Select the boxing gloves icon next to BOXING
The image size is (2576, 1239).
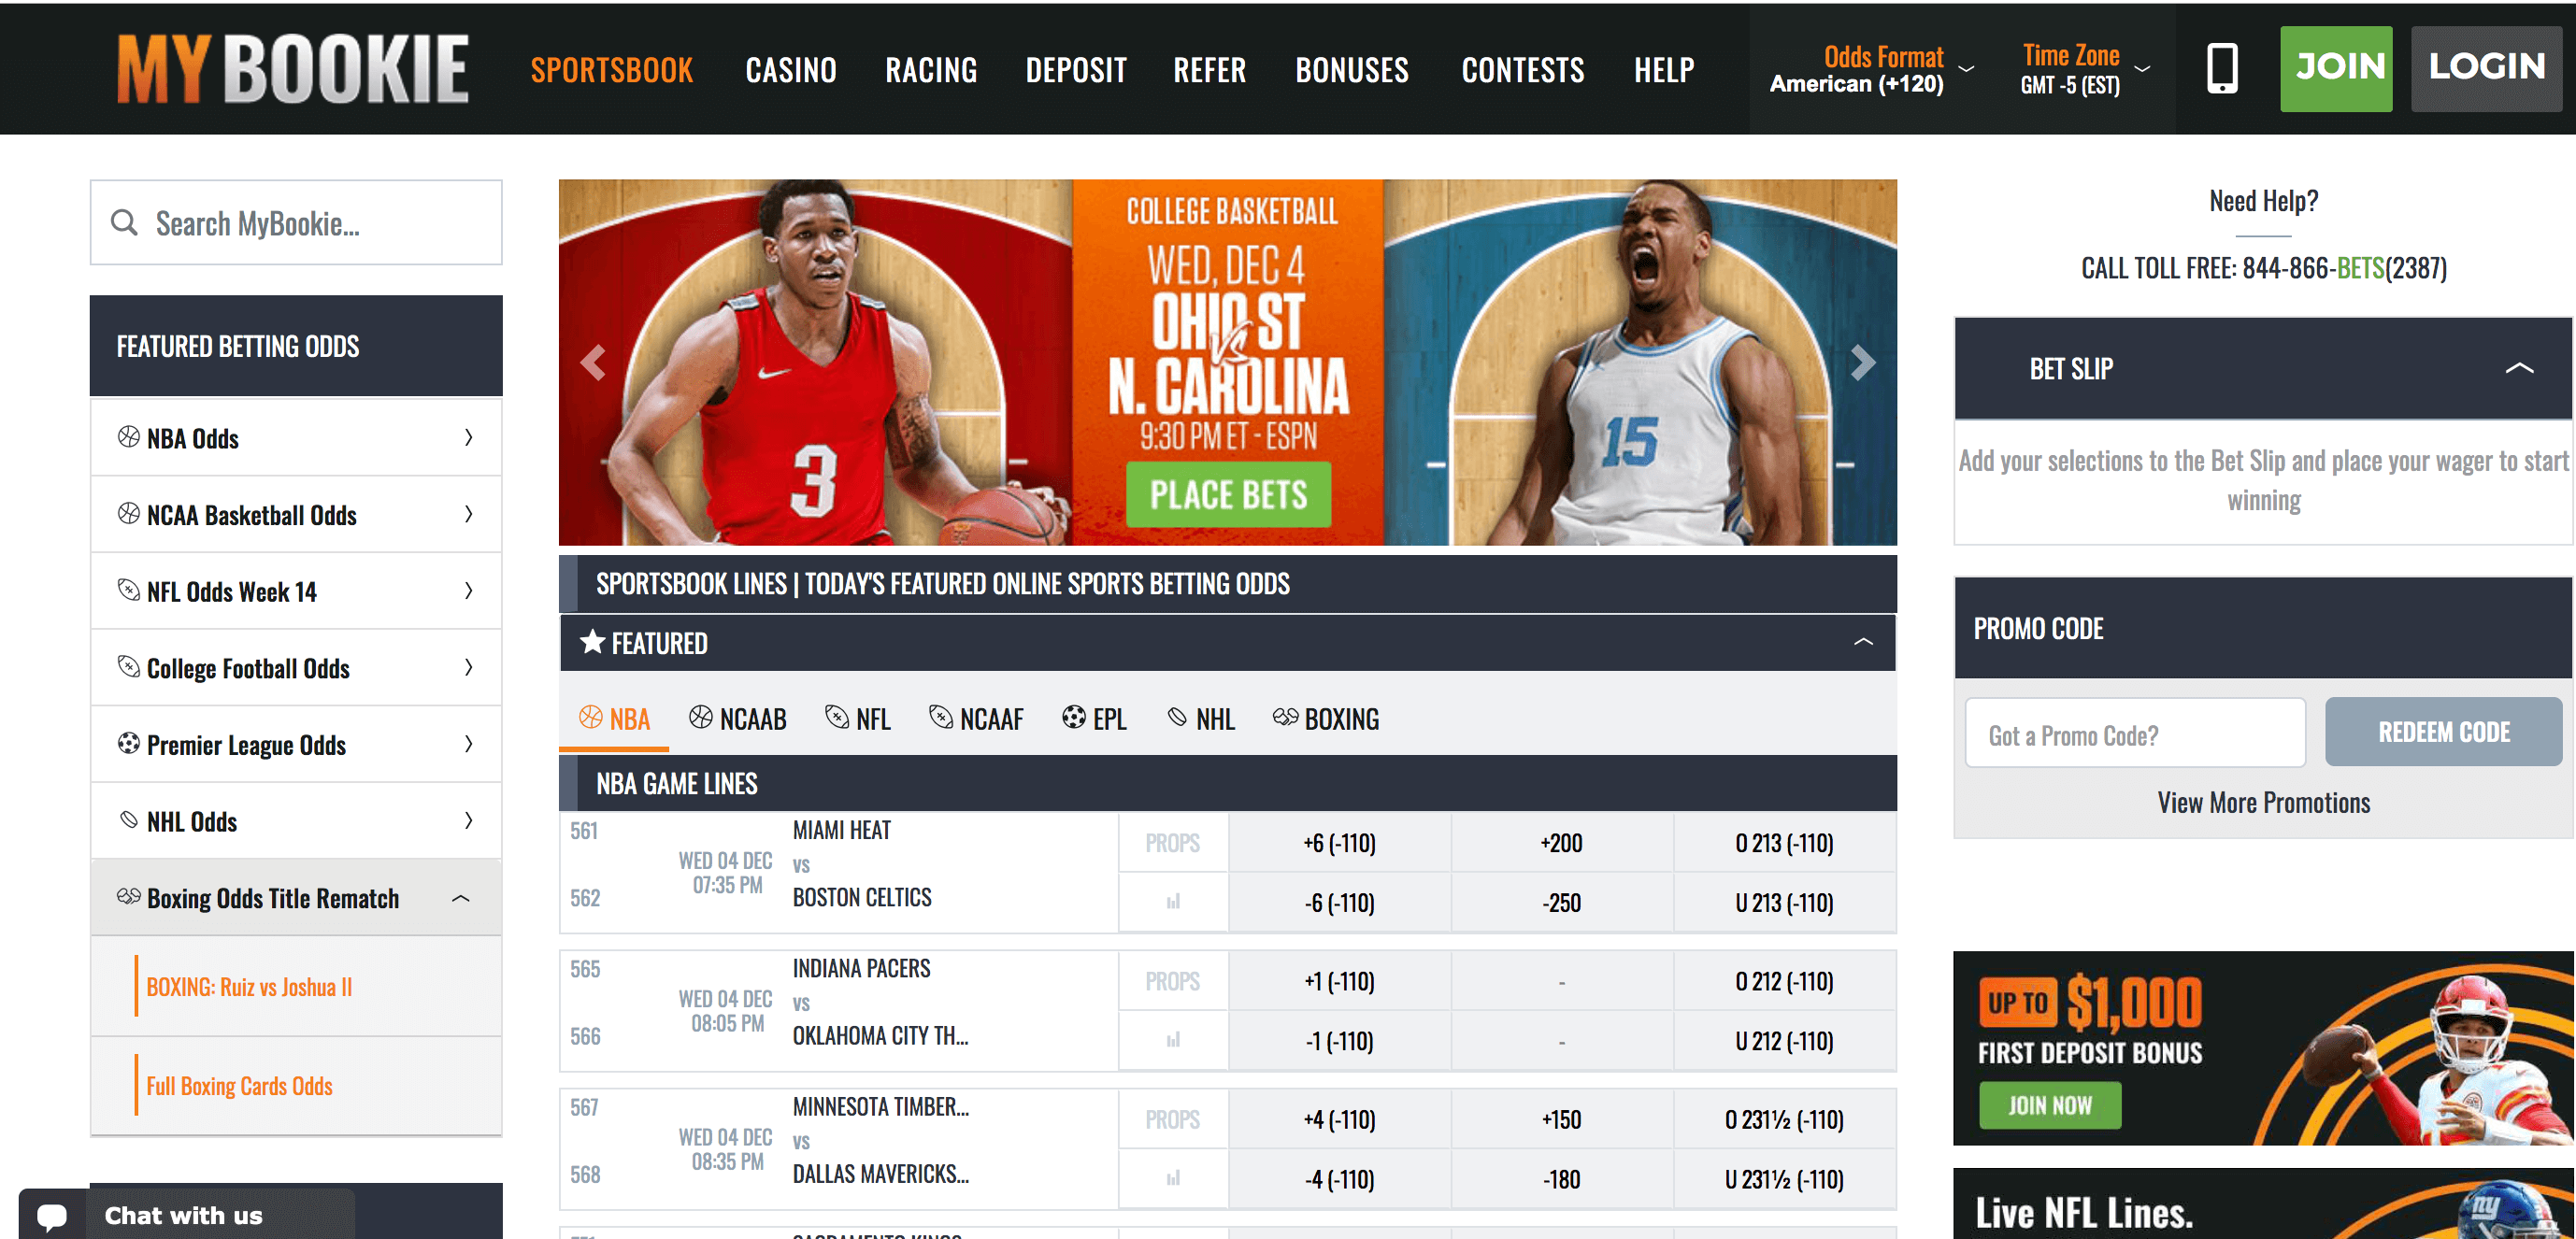[1285, 718]
